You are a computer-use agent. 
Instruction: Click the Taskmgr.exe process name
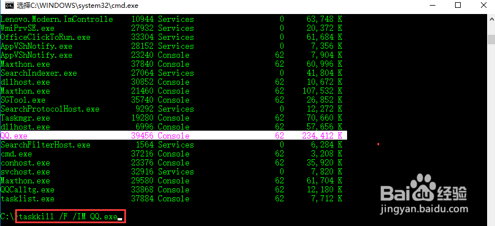click(25, 118)
